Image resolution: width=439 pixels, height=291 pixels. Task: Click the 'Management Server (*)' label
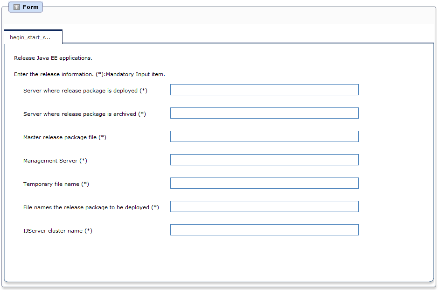pyautogui.click(x=55, y=161)
